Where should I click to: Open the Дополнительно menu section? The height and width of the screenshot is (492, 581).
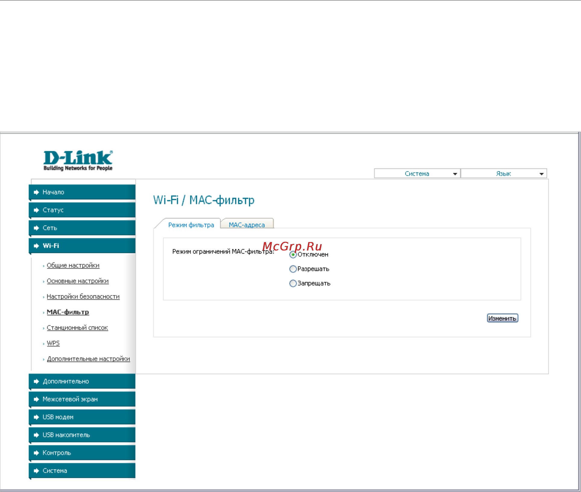coord(82,381)
